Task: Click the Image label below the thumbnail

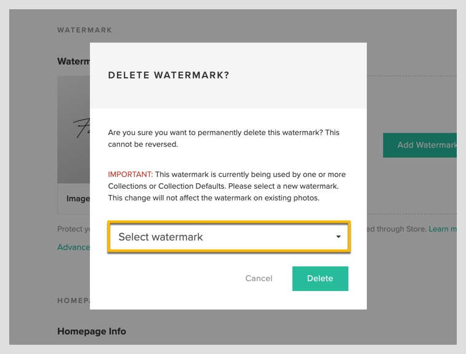Action: (x=78, y=199)
